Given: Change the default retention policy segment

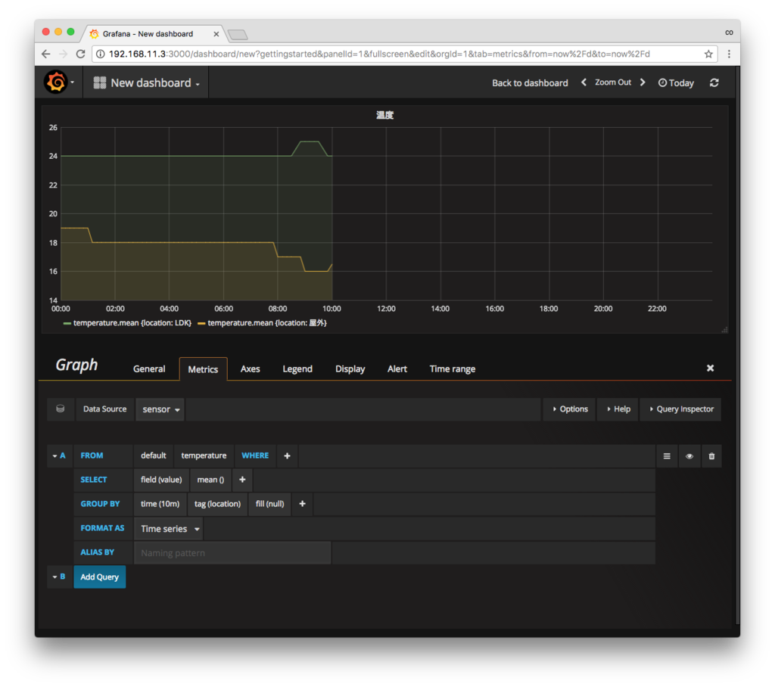Looking at the screenshot, I should tap(153, 455).
